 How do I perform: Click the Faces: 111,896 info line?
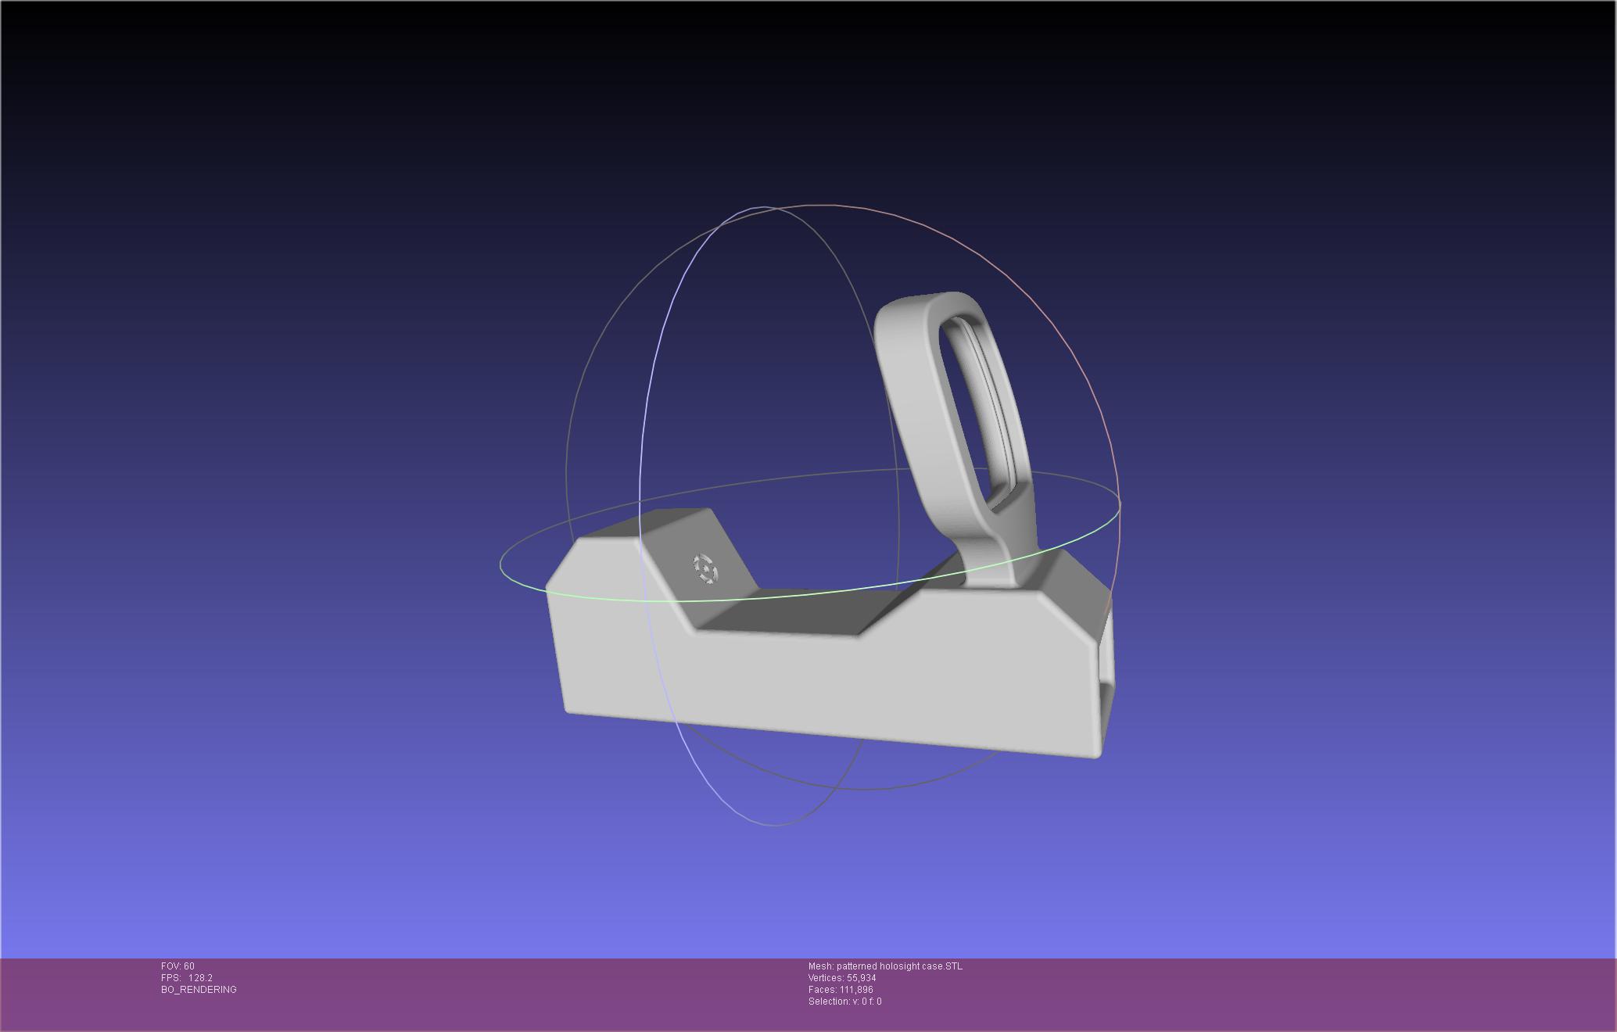click(x=841, y=990)
